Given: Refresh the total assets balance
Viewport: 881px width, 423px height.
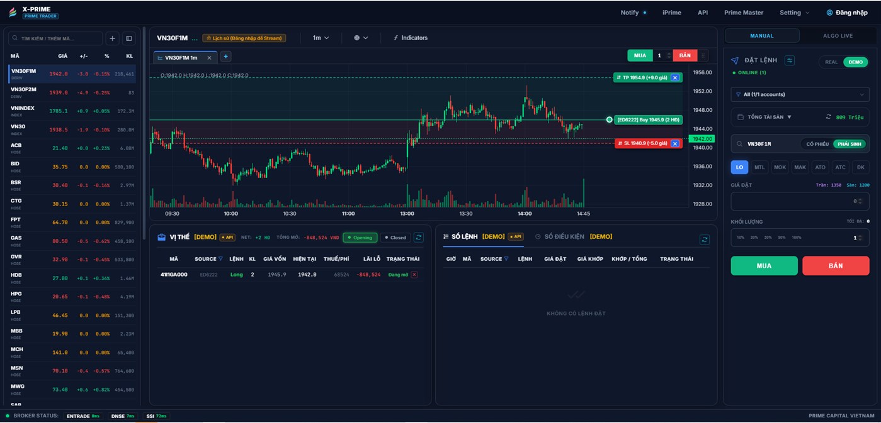Looking at the screenshot, I should (x=829, y=117).
